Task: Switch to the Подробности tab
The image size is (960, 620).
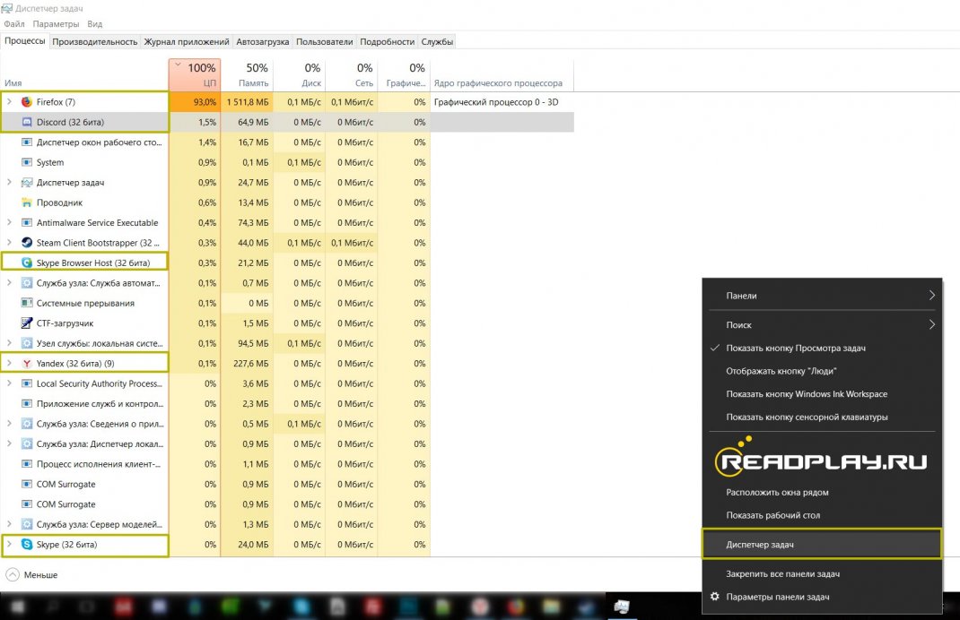Action: click(x=387, y=41)
